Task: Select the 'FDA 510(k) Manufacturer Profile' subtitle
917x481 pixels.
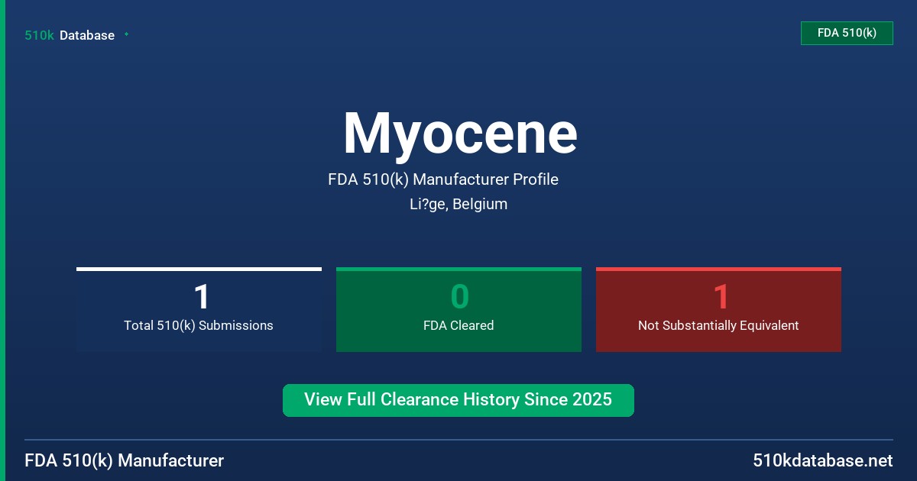Action: click(x=443, y=179)
